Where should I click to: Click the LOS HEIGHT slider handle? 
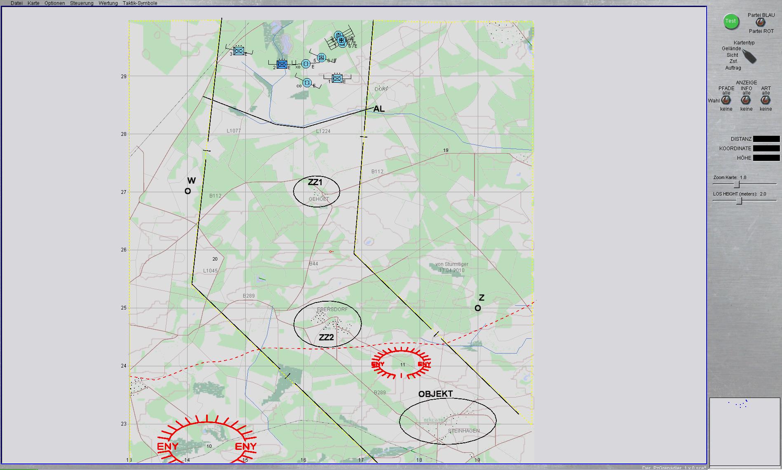click(x=739, y=201)
